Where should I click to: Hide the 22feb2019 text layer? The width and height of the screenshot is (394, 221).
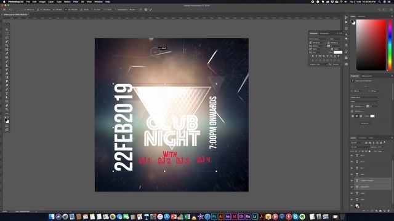pyautogui.click(x=352, y=187)
